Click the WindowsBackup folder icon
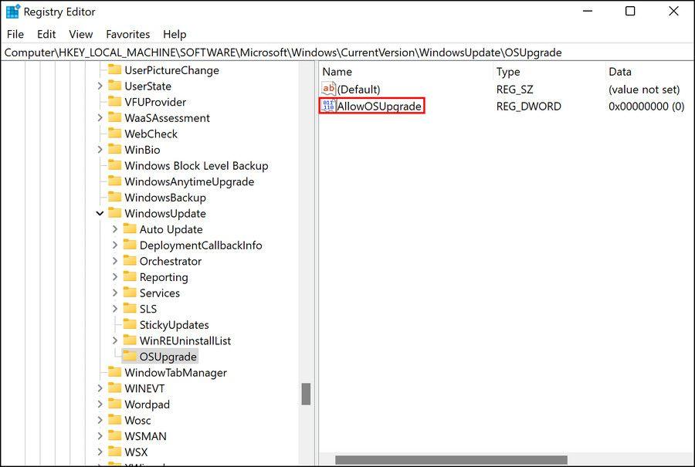The width and height of the screenshot is (695, 467). coord(114,197)
